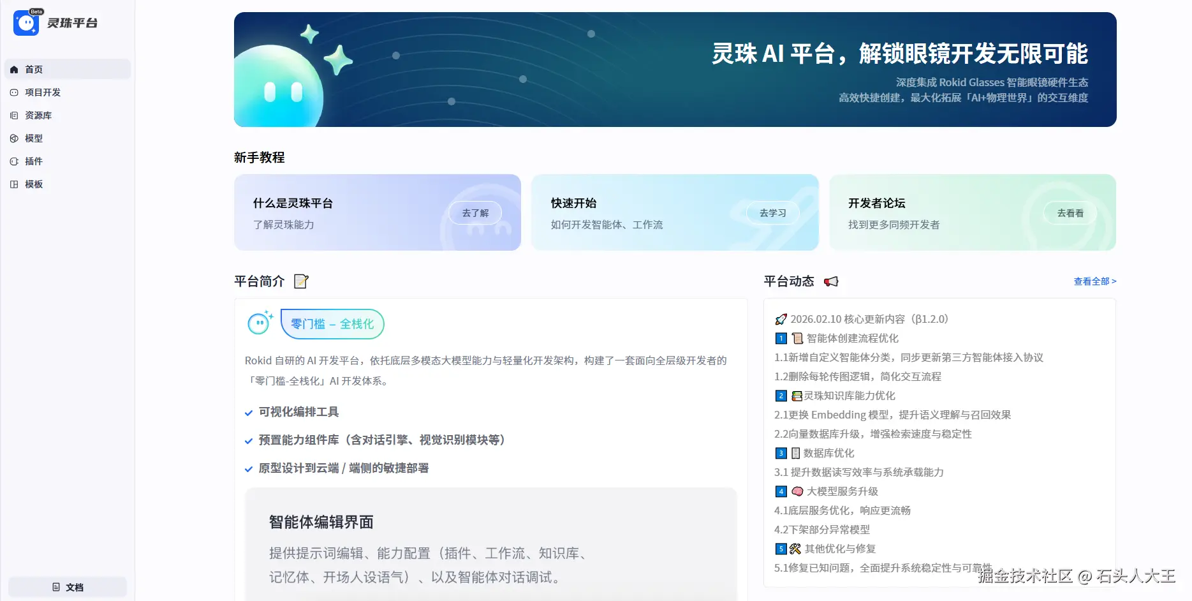The width and height of the screenshot is (1192, 601).
Task: Open 查看全部 link for platform news
Action: 1095,281
